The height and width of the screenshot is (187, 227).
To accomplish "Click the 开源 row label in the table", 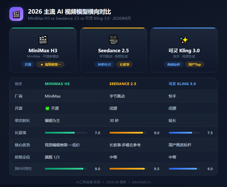I will 19,108.
